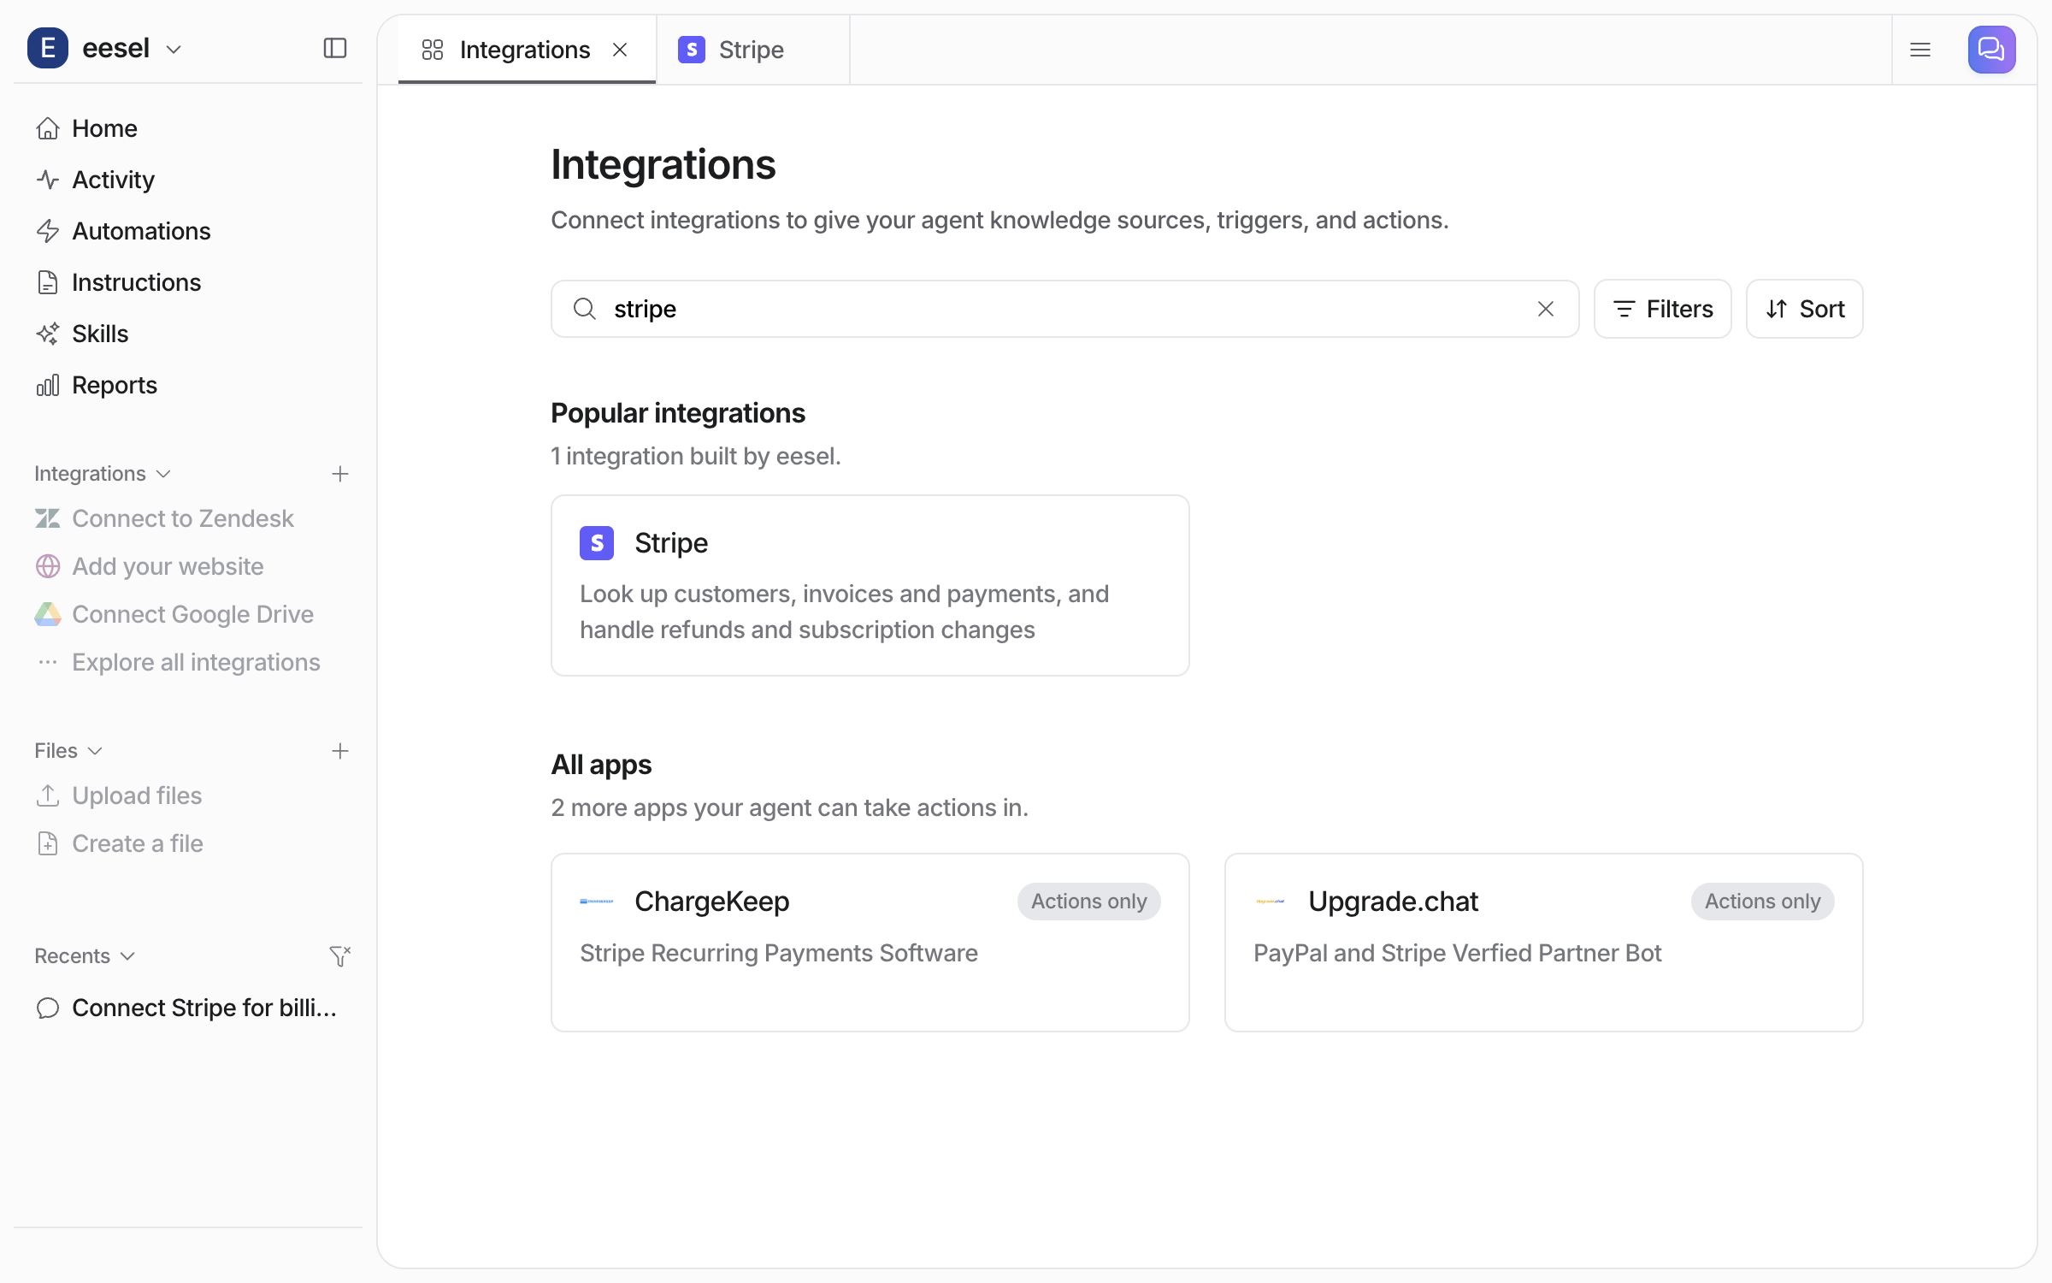Click the search magnifier icon
Viewport: 2052px width, 1283px height.
(x=585, y=309)
